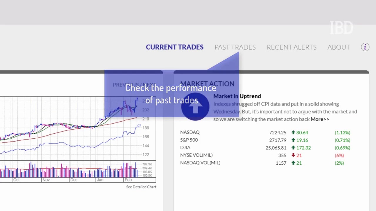
Task: Click the green up arrow beside NASDAQ 80.64
Action: pyautogui.click(x=293, y=132)
